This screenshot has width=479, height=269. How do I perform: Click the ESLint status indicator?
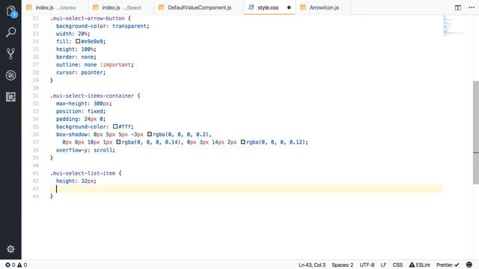click(x=419, y=265)
